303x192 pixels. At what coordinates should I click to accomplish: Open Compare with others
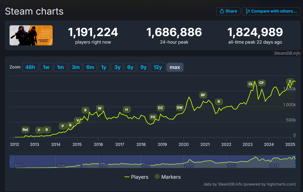tap(272, 11)
